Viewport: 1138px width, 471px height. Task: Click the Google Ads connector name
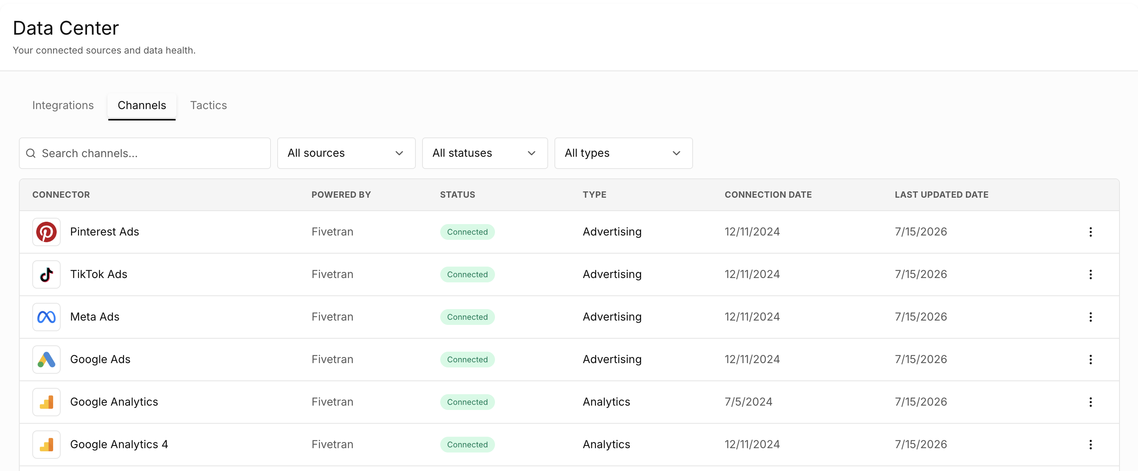(100, 359)
